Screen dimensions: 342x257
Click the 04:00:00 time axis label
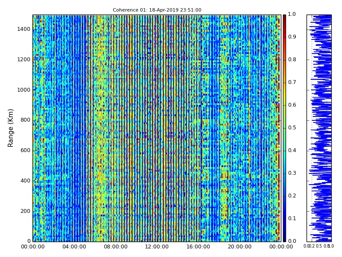(74, 247)
